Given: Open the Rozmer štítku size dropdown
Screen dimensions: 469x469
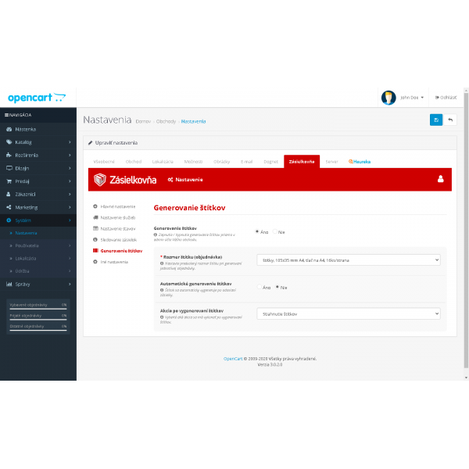Looking at the screenshot, I should pos(349,260).
